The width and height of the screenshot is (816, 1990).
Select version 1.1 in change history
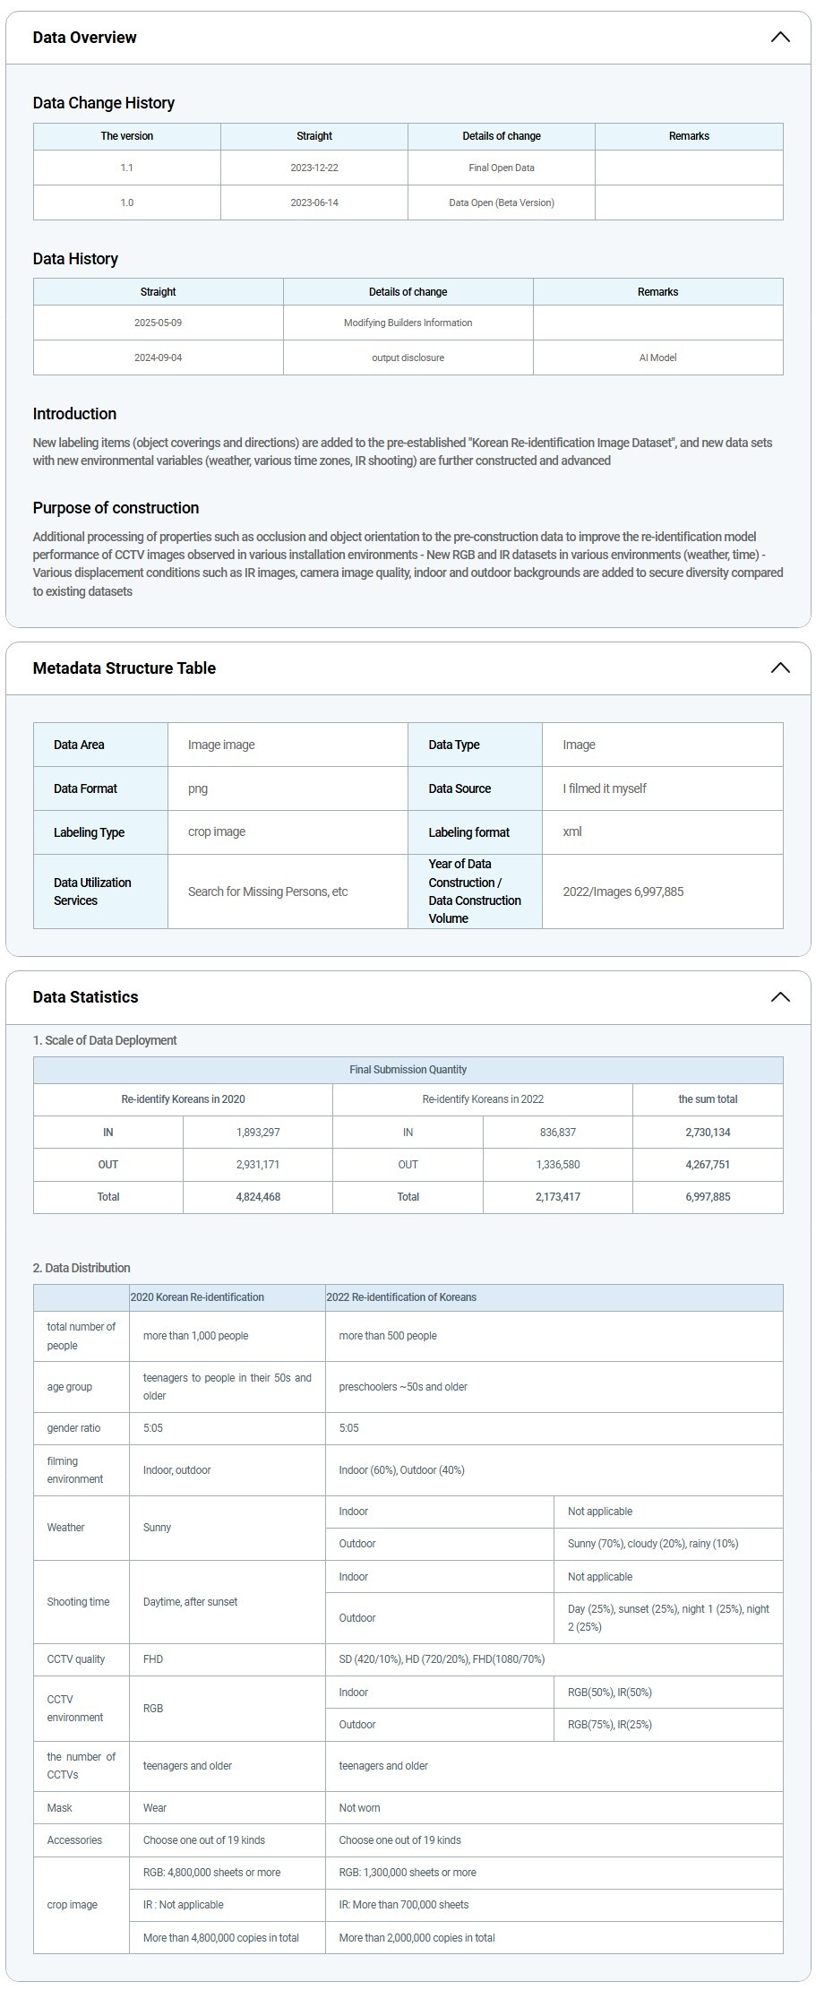pos(127,168)
